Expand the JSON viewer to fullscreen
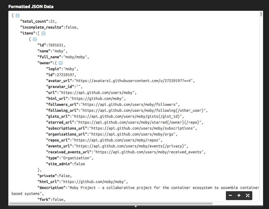This screenshot has width=269, height=209. (x=247, y=195)
